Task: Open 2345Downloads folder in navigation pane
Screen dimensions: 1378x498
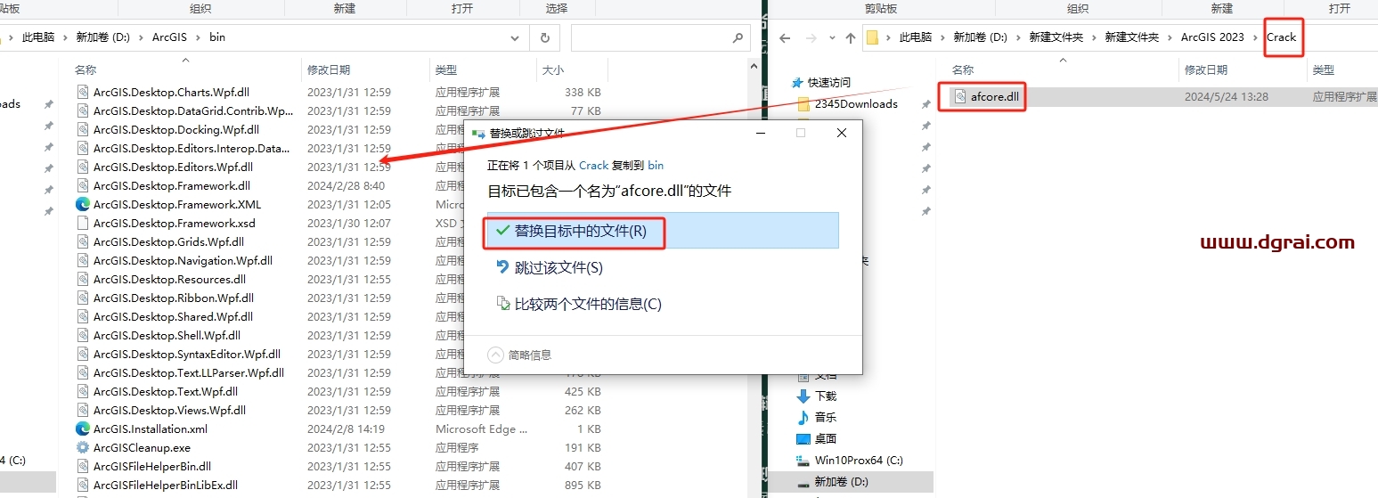Action: pyautogui.click(x=856, y=103)
